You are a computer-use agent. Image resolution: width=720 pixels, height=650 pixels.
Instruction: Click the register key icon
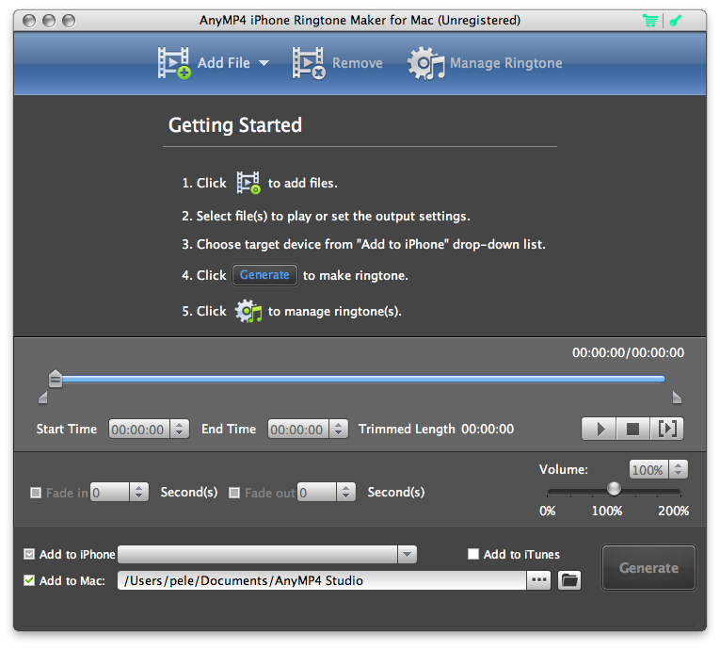[x=676, y=21]
